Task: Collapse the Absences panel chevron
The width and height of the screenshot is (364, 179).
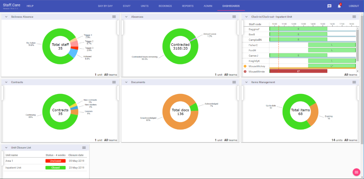Action: [126, 17]
